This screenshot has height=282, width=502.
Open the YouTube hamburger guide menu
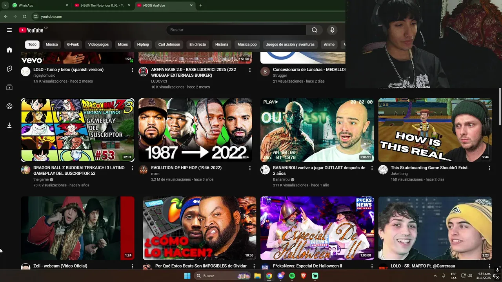(9, 30)
